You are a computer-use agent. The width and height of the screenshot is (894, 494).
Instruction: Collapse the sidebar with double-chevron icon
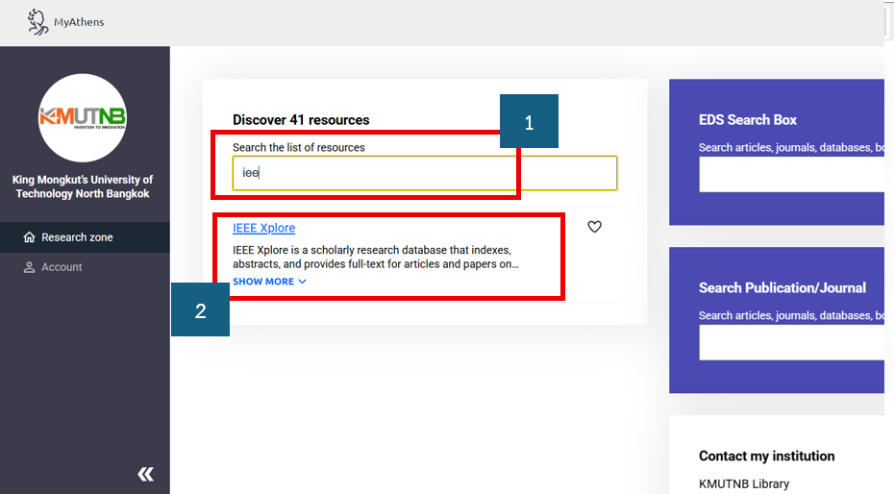[145, 474]
